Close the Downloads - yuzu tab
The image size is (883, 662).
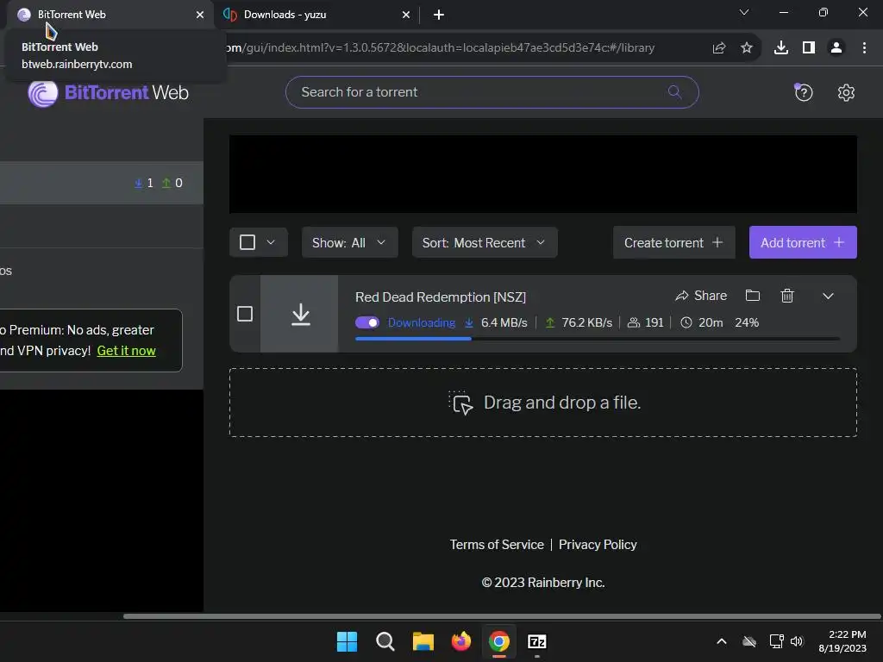tap(406, 15)
